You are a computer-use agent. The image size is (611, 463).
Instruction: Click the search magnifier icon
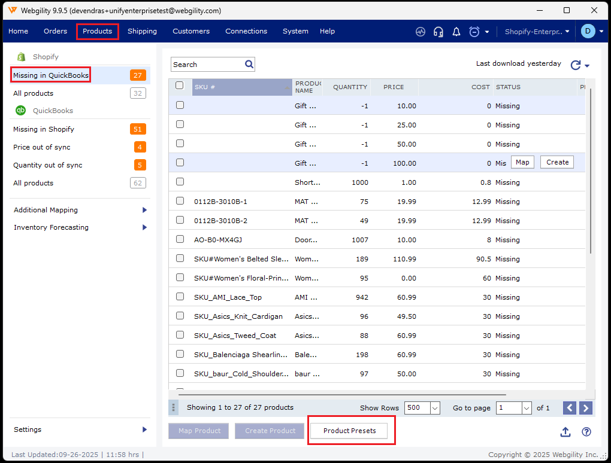pos(249,64)
